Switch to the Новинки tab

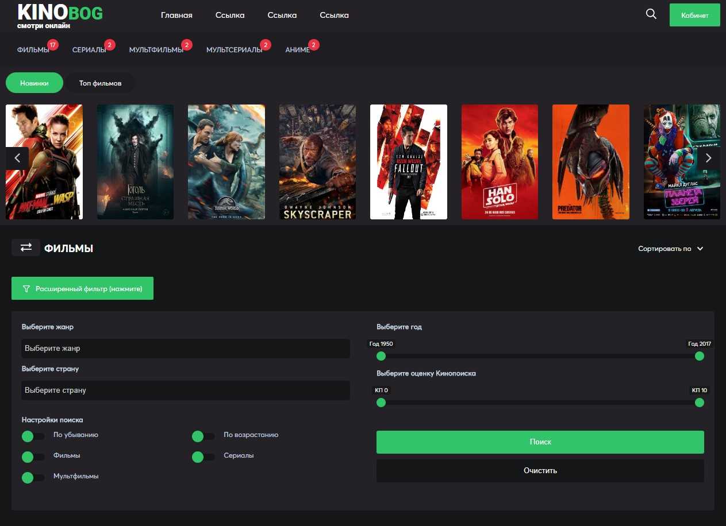tap(34, 83)
